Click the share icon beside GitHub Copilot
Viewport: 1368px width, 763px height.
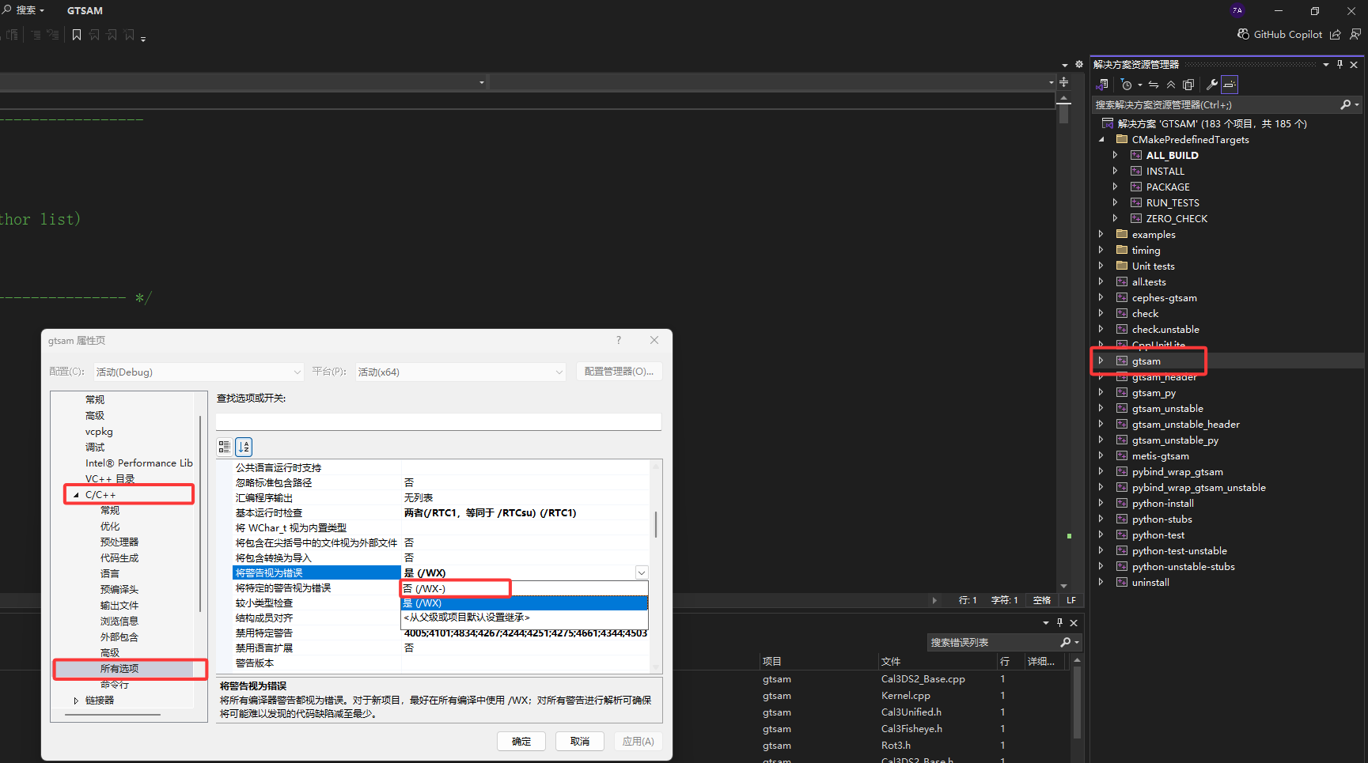tap(1336, 34)
